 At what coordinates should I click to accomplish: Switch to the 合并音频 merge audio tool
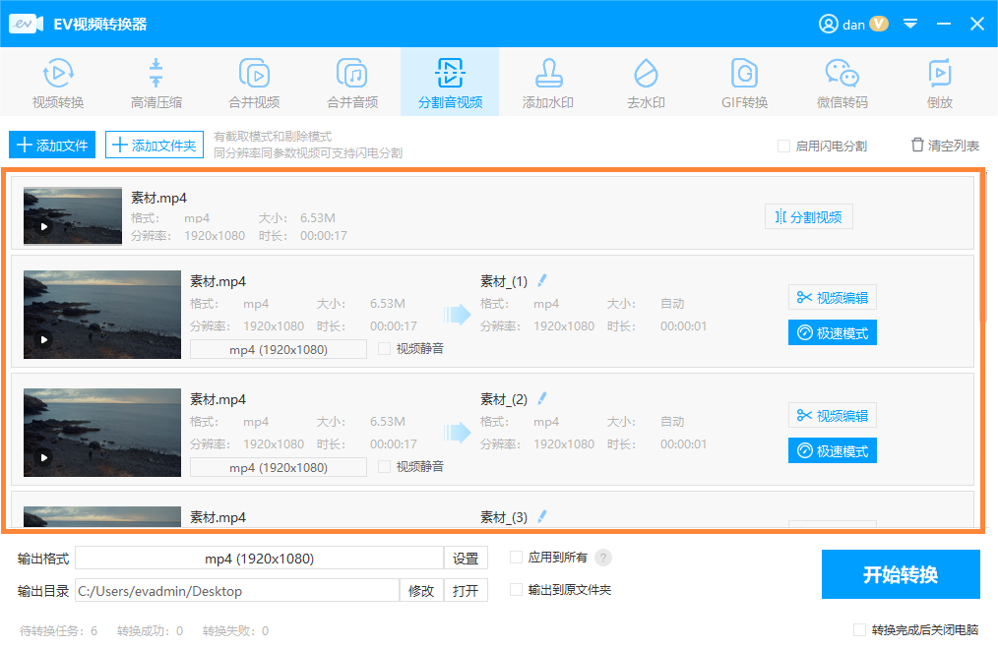coord(351,83)
